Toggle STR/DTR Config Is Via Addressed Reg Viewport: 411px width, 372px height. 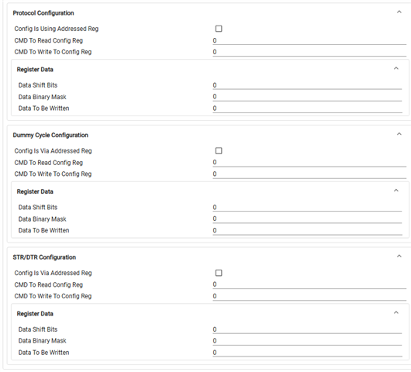(219, 273)
